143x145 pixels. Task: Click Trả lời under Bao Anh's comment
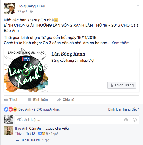(31, 134)
